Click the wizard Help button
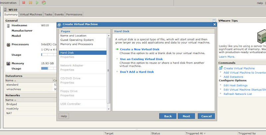 (64, 116)
